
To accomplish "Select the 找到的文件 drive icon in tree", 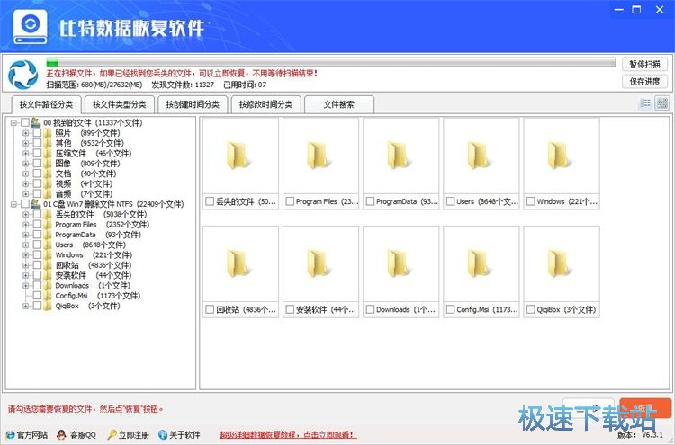I will (x=36, y=122).
